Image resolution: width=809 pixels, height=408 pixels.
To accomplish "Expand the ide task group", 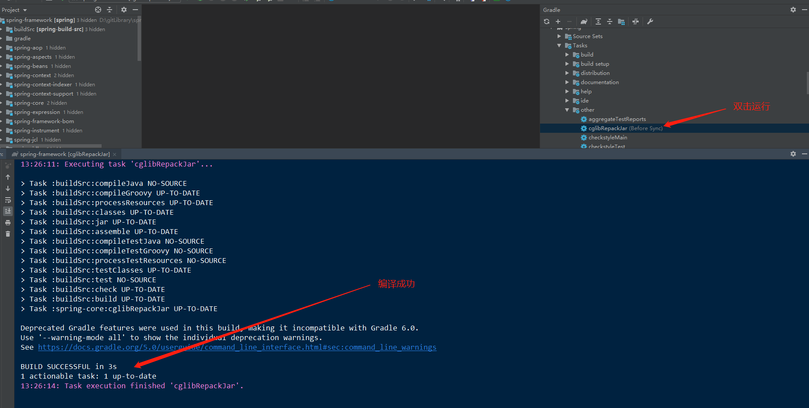I will [567, 101].
